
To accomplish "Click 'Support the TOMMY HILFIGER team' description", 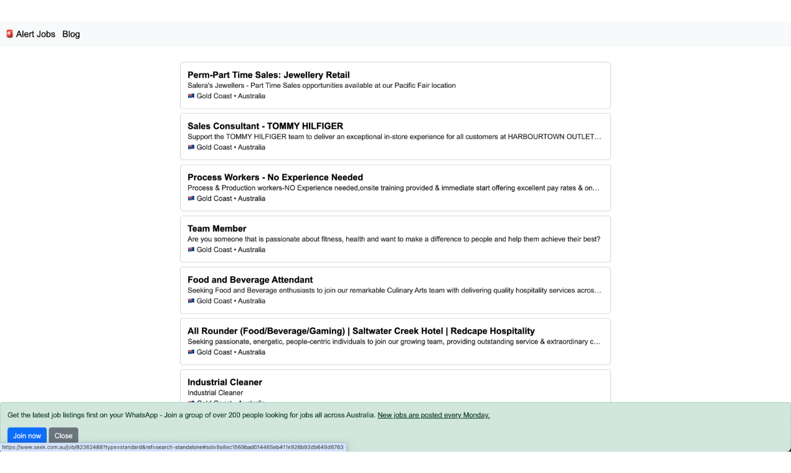I will coord(394,136).
